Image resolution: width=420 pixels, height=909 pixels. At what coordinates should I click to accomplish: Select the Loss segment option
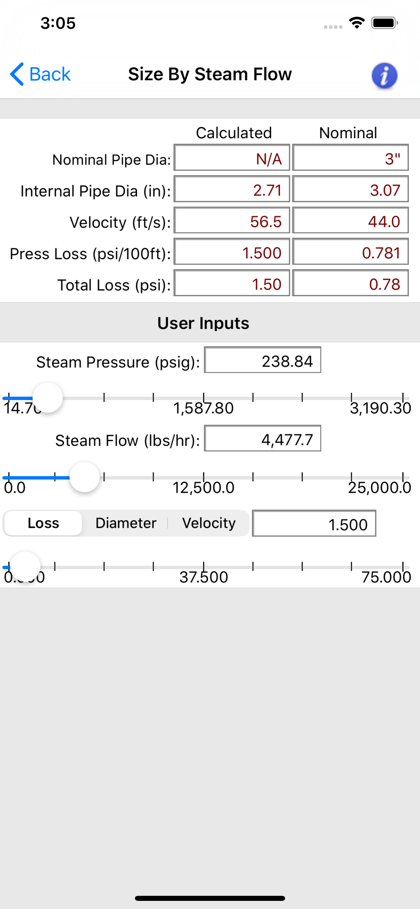[43, 523]
